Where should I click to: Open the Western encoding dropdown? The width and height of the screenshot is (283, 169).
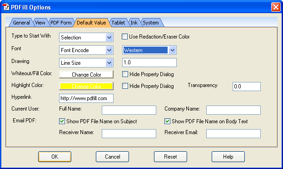coord(149,50)
